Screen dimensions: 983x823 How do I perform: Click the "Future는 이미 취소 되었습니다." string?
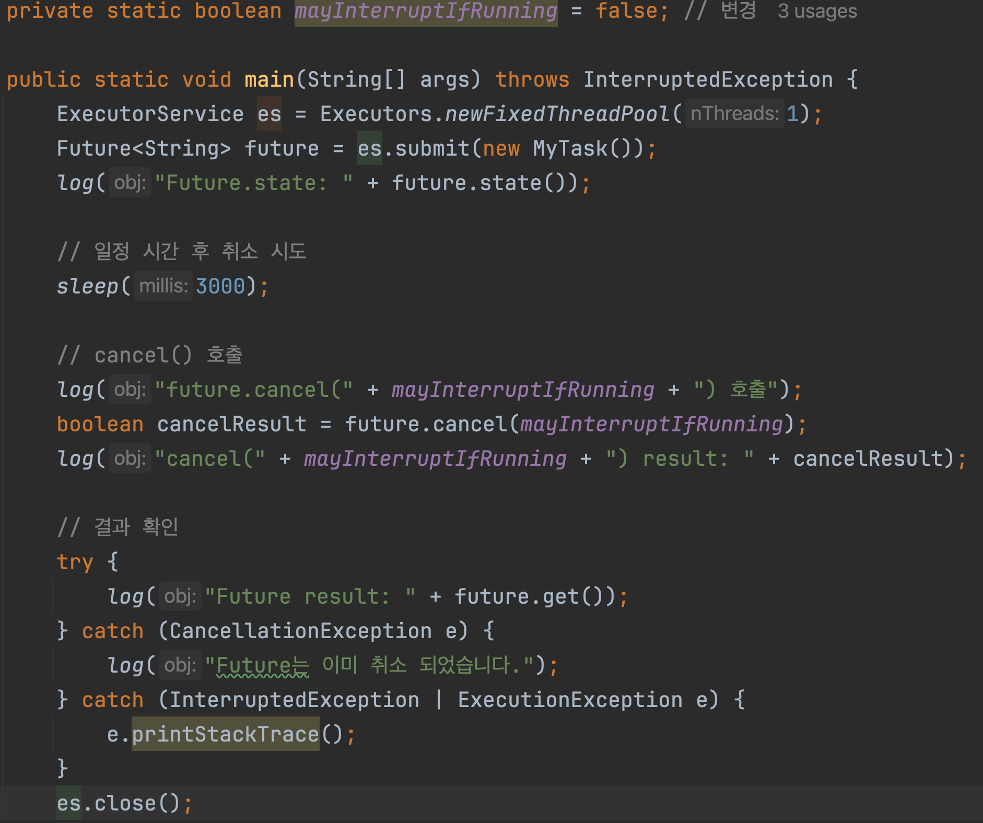[369, 666]
